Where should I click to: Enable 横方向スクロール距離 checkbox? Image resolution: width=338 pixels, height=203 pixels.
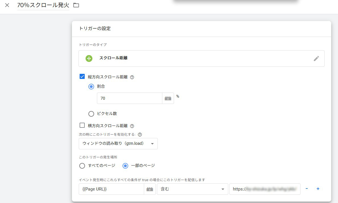click(82, 125)
